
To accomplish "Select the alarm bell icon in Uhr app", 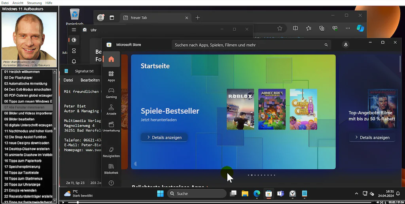I will click(74, 61).
